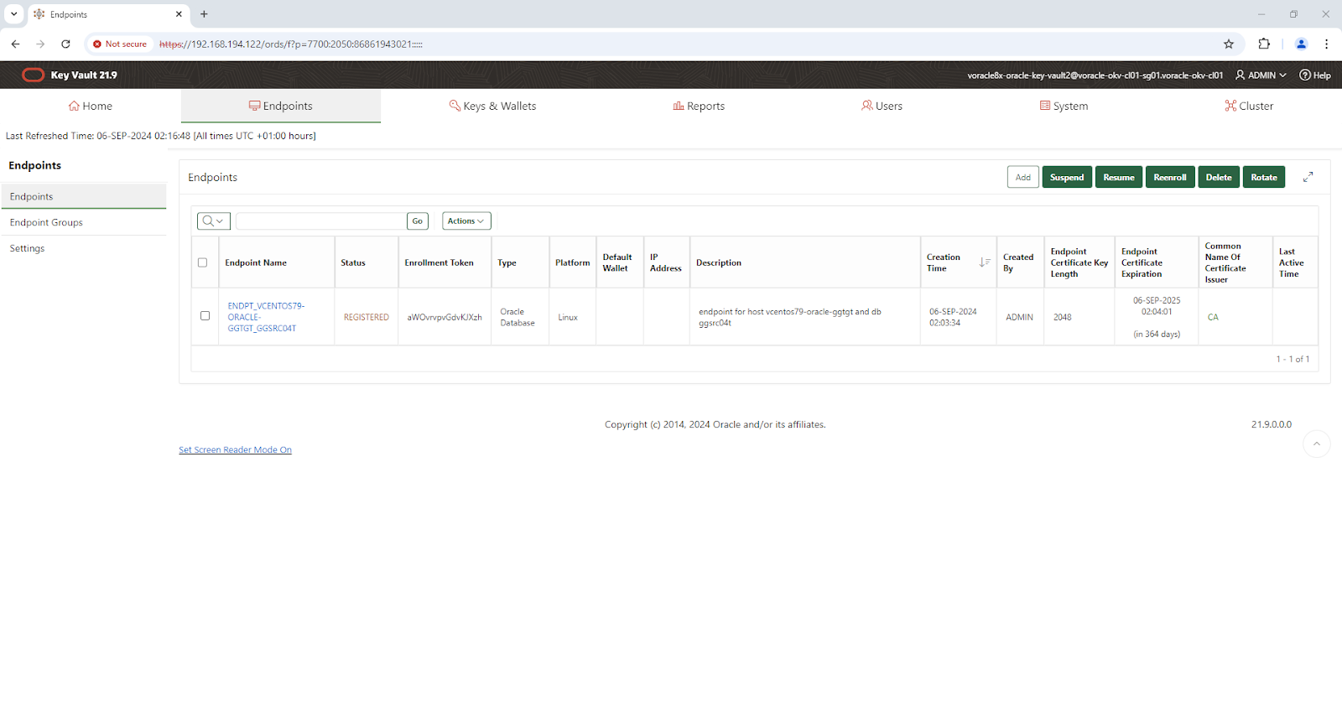Open the Users tab

pos(882,106)
